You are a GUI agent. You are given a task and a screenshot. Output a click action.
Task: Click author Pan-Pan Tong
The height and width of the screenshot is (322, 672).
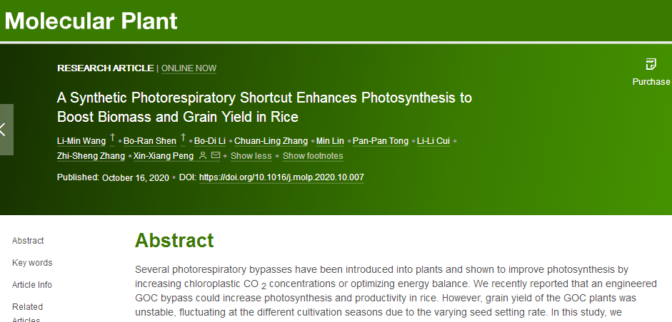coord(381,141)
